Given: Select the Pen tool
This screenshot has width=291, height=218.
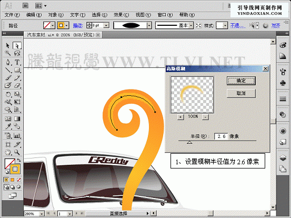Looking at the screenshot, I should point(7,62).
